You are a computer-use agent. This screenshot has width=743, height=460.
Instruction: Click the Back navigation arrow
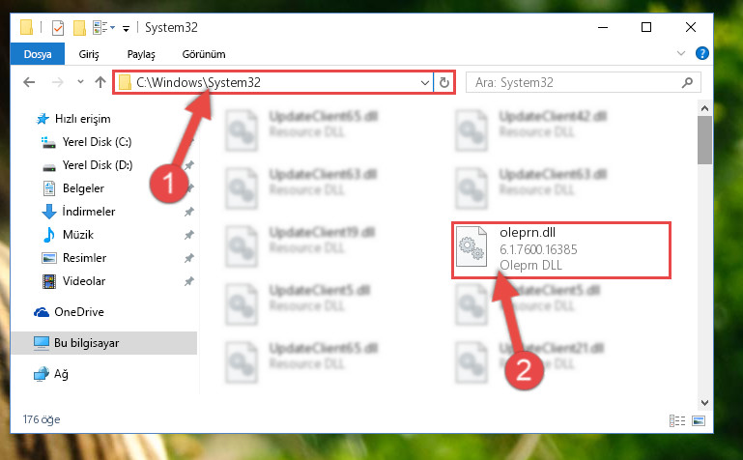pos(29,82)
